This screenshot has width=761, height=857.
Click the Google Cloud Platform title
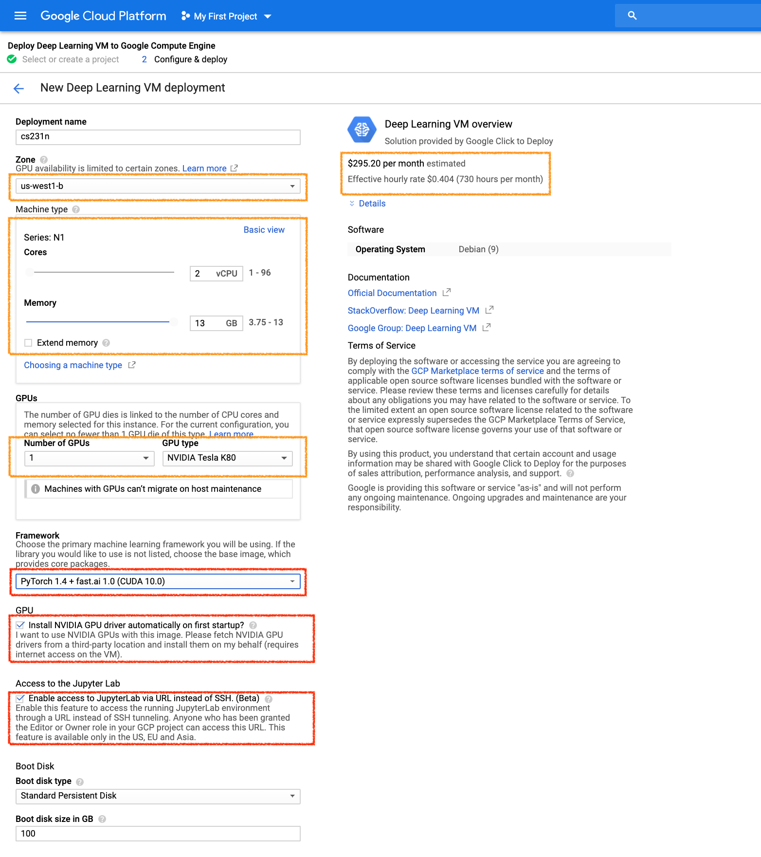coord(103,16)
